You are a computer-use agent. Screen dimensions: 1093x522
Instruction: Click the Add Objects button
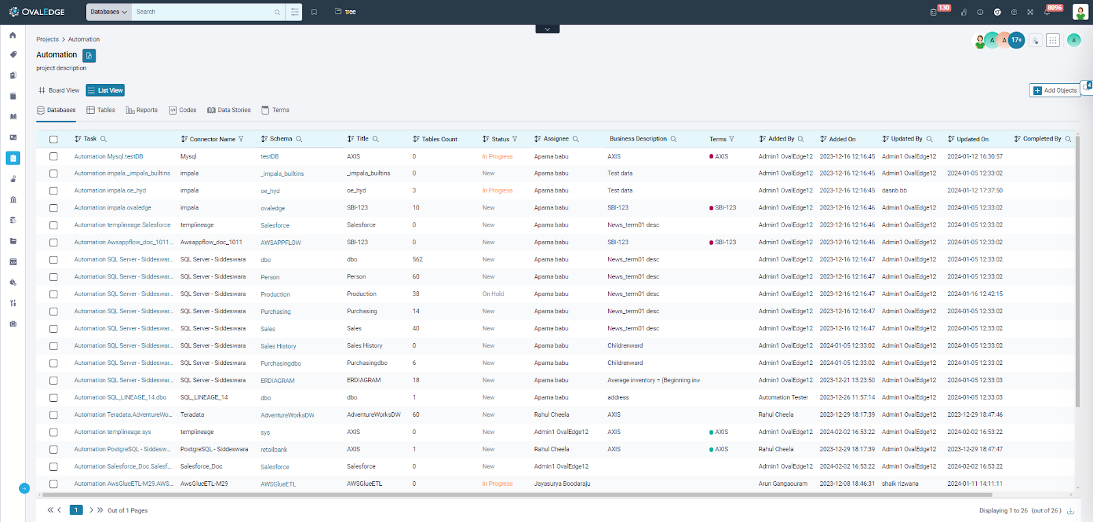[1055, 90]
